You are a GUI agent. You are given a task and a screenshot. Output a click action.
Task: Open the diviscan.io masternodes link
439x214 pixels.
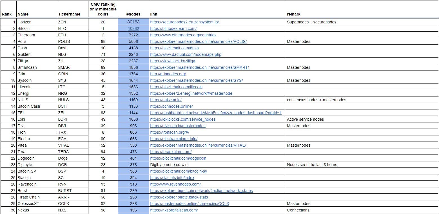[178, 126]
